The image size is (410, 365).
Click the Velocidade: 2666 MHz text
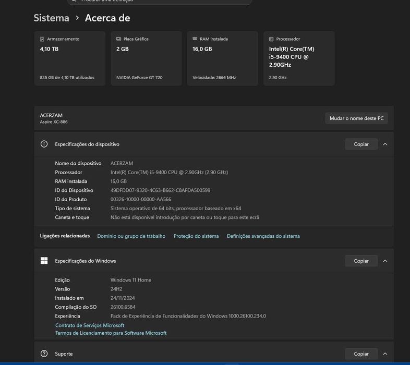coord(214,77)
